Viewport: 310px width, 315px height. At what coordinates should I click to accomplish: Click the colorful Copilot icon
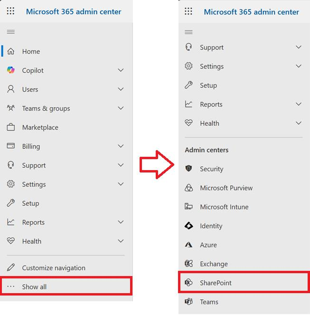(10, 70)
